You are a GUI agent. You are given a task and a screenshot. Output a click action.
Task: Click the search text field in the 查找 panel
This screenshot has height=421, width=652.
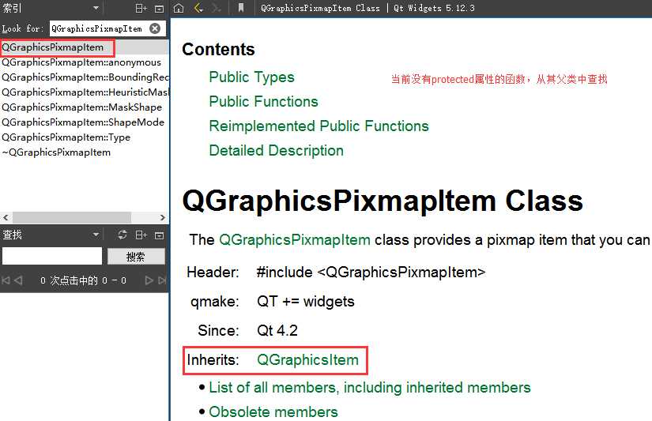point(52,256)
